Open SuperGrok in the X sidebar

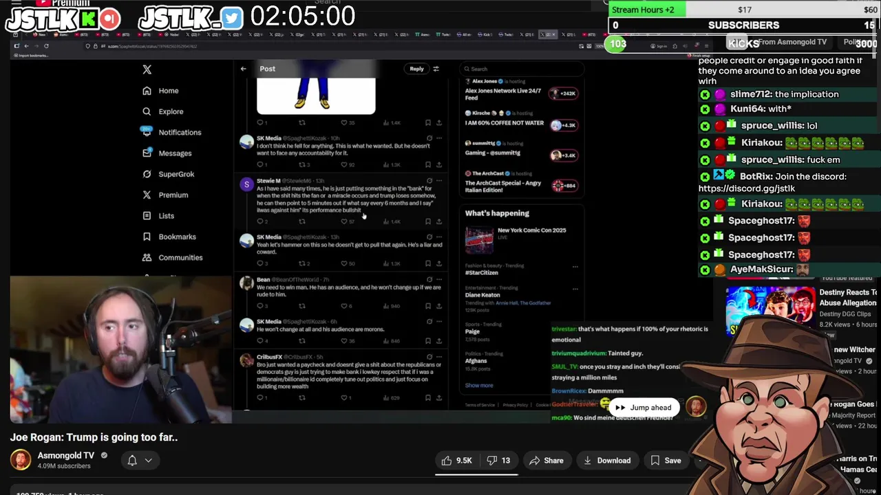(x=168, y=174)
